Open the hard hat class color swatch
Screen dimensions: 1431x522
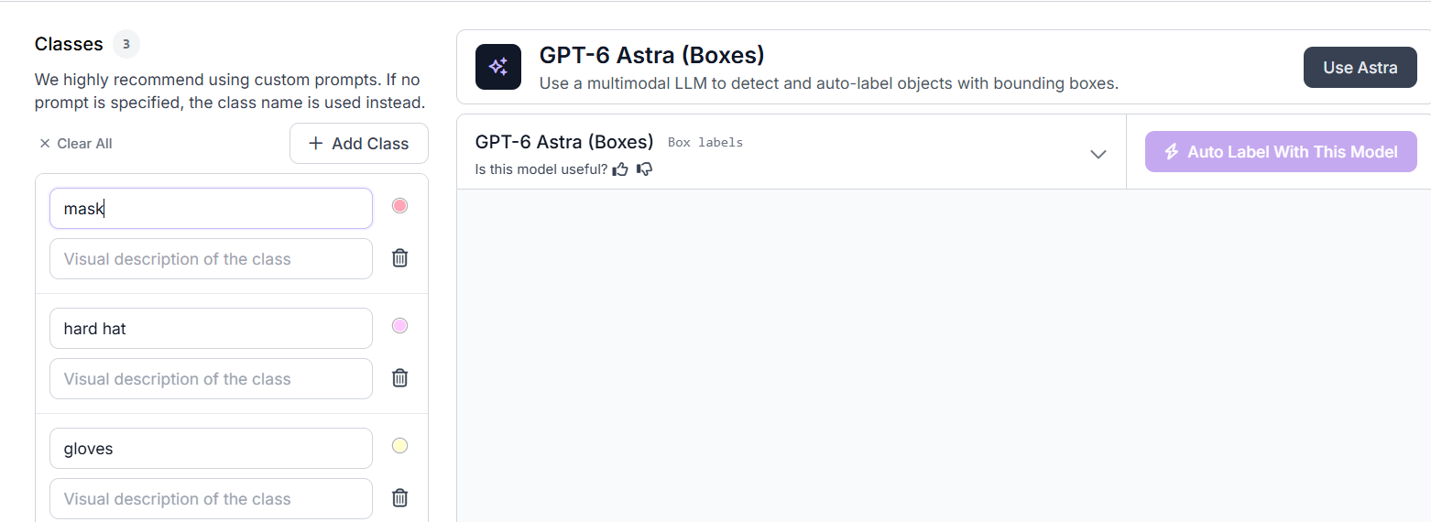point(399,326)
